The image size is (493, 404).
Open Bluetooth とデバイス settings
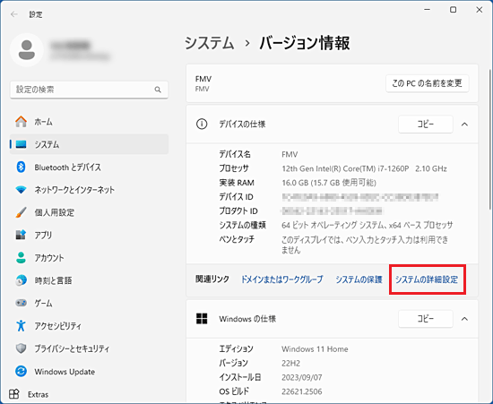[89, 168]
